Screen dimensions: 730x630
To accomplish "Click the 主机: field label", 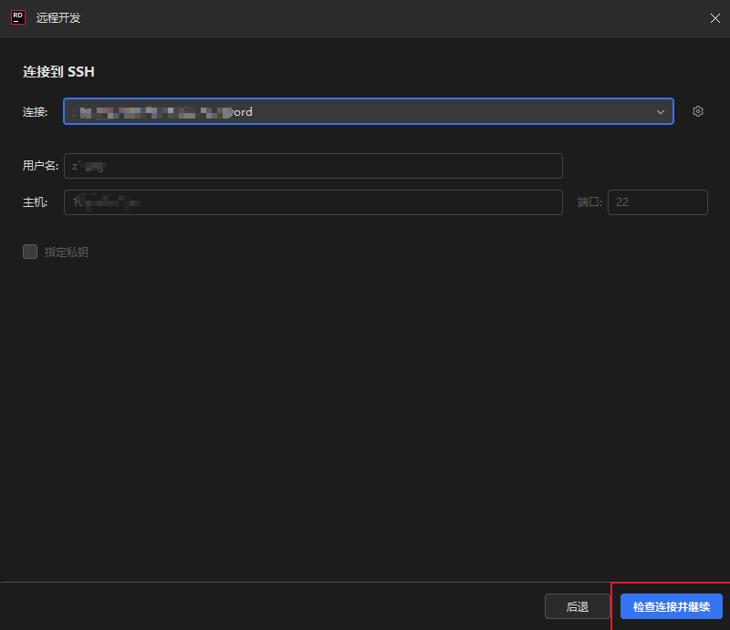I will click(35, 202).
